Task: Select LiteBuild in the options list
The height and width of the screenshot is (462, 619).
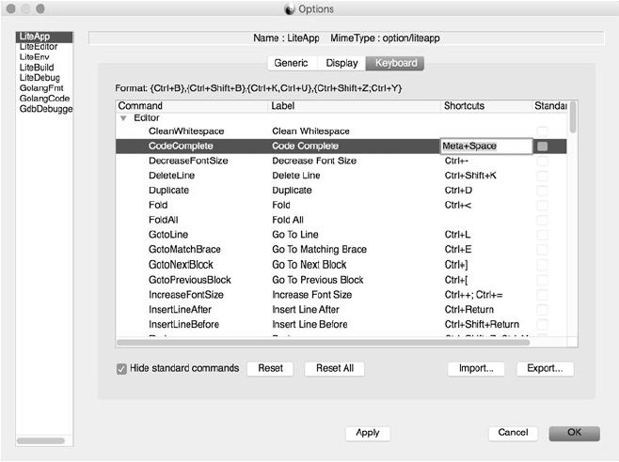Action: pyautogui.click(x=37, y=68)
